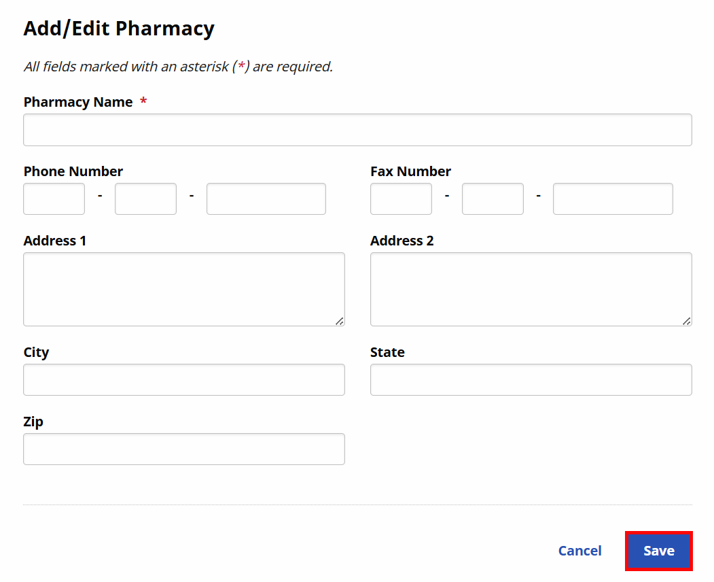Click the Cancel link
This screenshot has width=714, height=582.
click(x=579, y=551)
